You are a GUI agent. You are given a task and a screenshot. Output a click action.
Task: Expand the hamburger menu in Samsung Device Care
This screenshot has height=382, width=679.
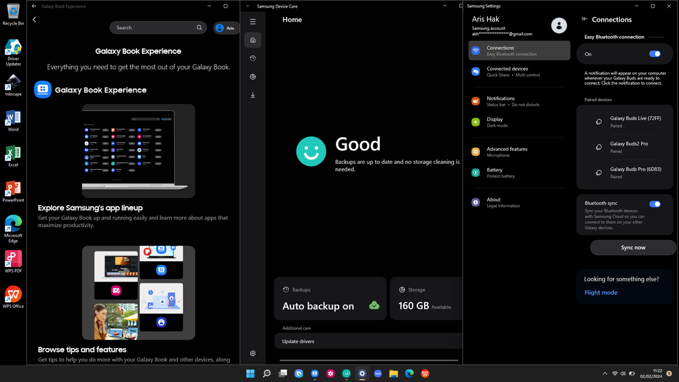253,22
